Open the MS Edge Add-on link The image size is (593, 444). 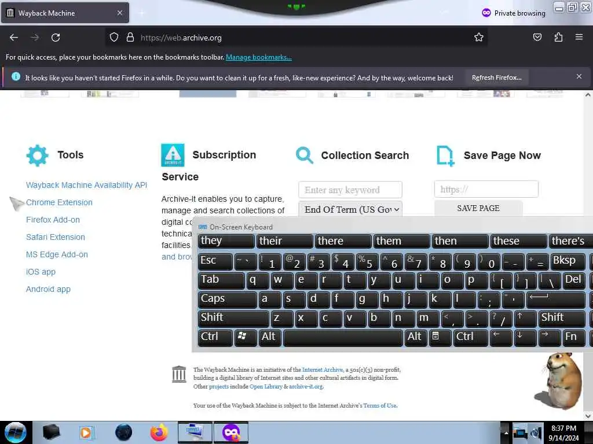click(57, 254)
